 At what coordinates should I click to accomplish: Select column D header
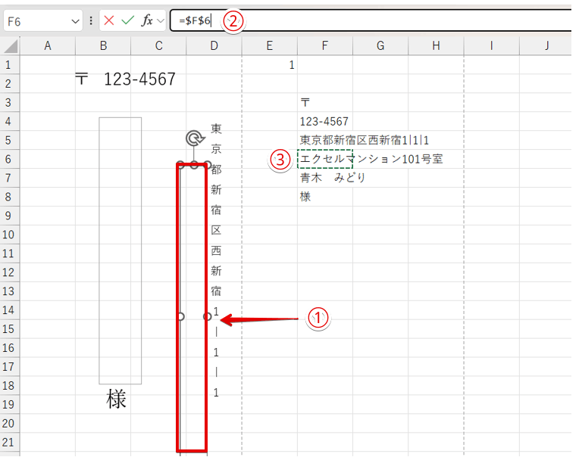[214, 46]
